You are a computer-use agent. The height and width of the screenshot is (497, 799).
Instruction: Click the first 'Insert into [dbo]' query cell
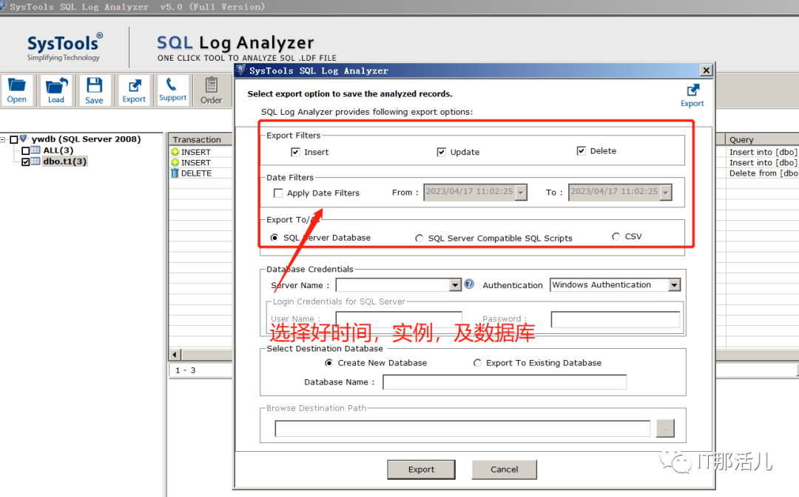pyautogui.click(x=762, y=152)
